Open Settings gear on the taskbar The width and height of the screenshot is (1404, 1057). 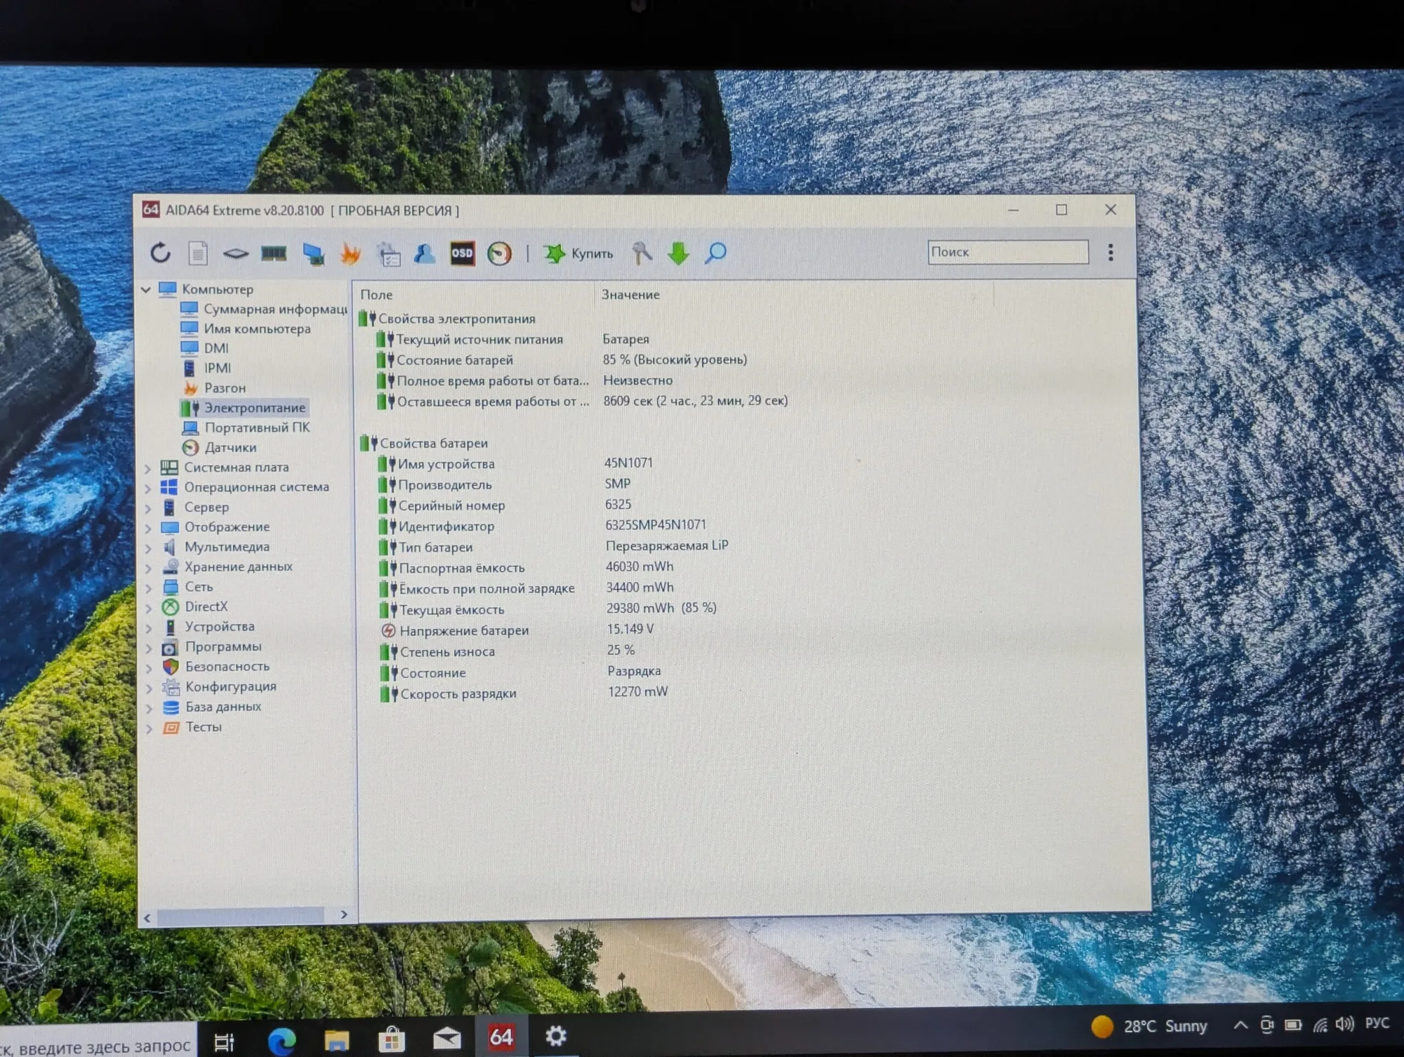click(556, 1036)
